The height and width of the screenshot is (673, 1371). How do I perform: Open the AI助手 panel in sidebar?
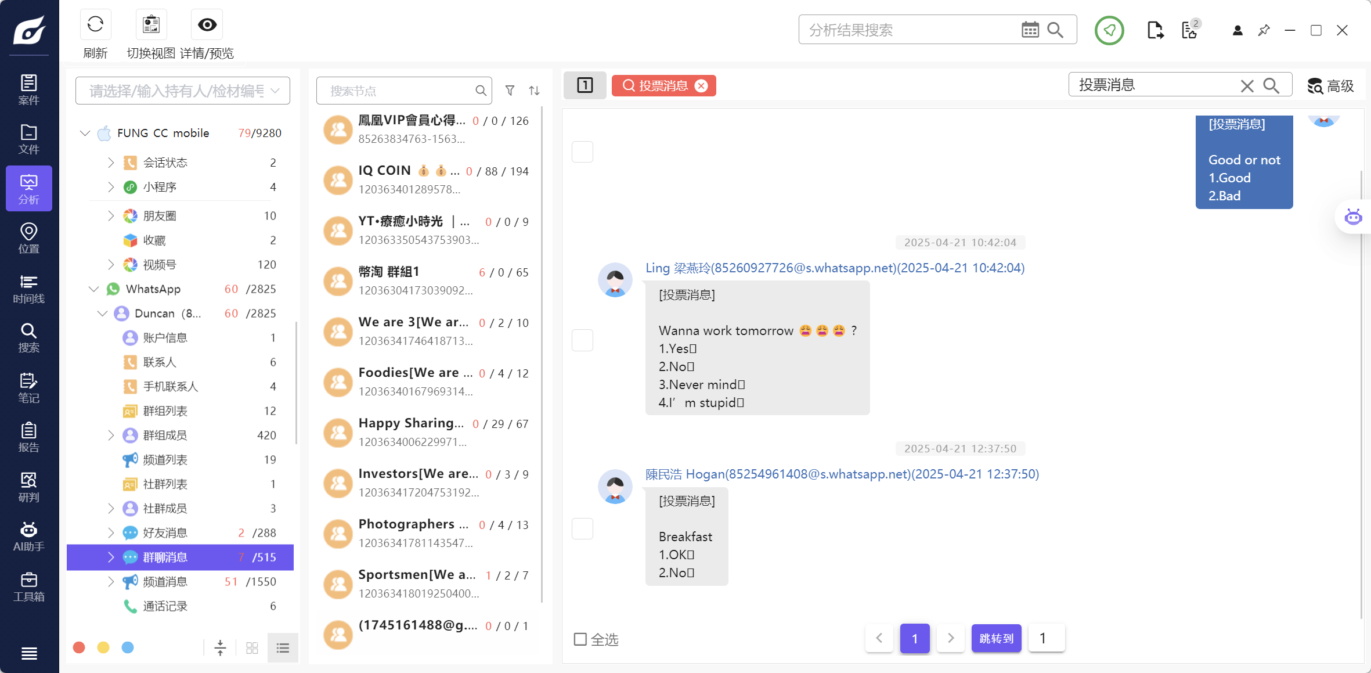28,535
